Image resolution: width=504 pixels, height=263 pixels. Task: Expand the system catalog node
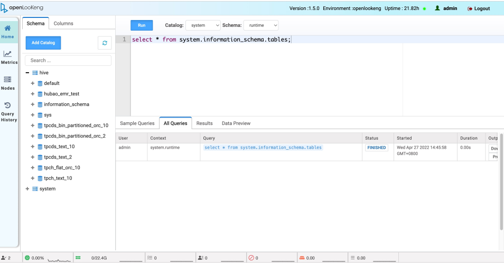(27, 189)
